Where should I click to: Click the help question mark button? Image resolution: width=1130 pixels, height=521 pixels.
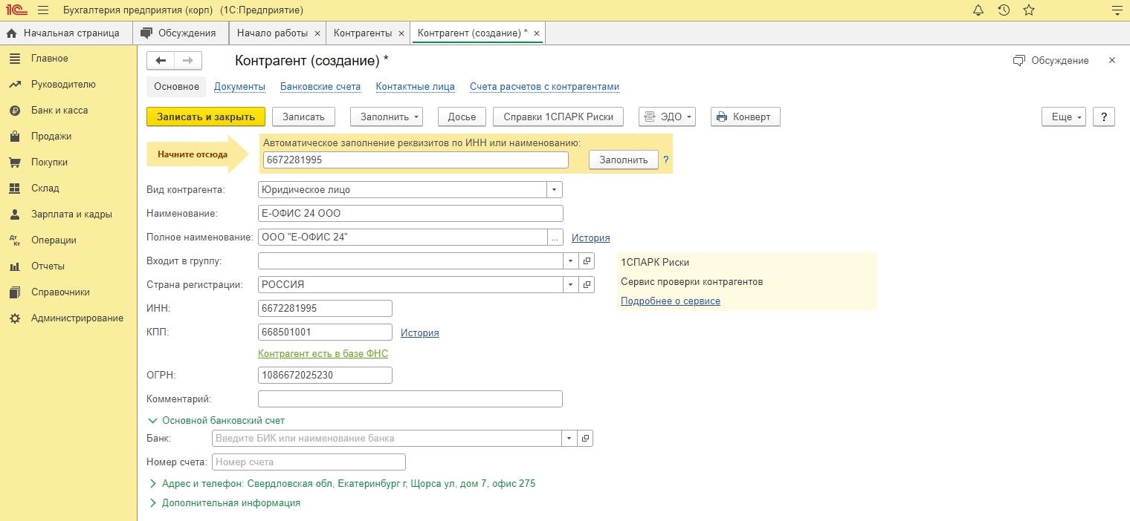(x=1104, y=117)
